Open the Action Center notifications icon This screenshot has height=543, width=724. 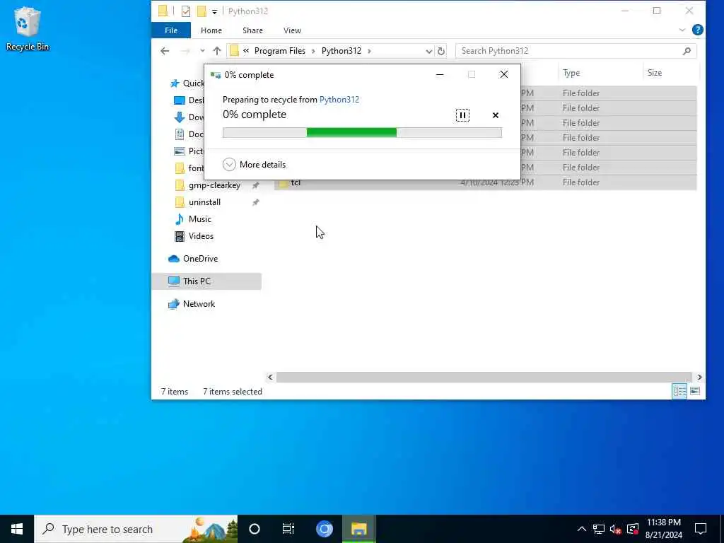pos(701,529)
